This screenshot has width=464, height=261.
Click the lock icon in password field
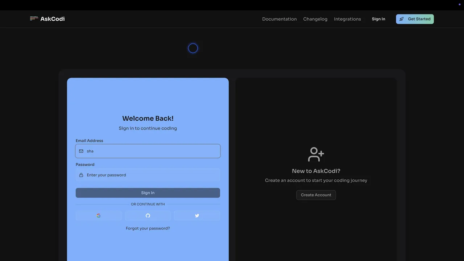click(81, 175)
